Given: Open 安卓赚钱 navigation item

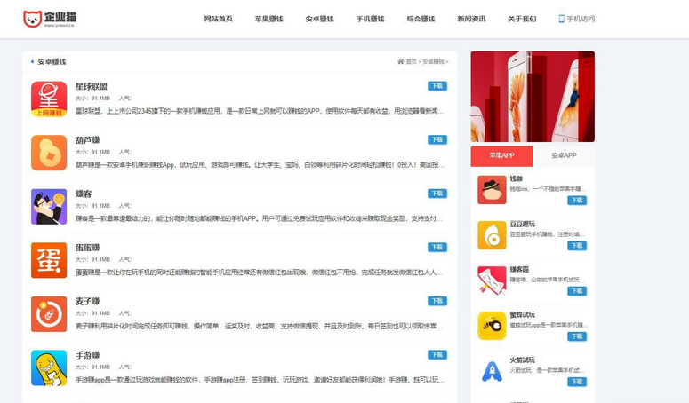Looking at the screenshot, I should pos(319,19).
